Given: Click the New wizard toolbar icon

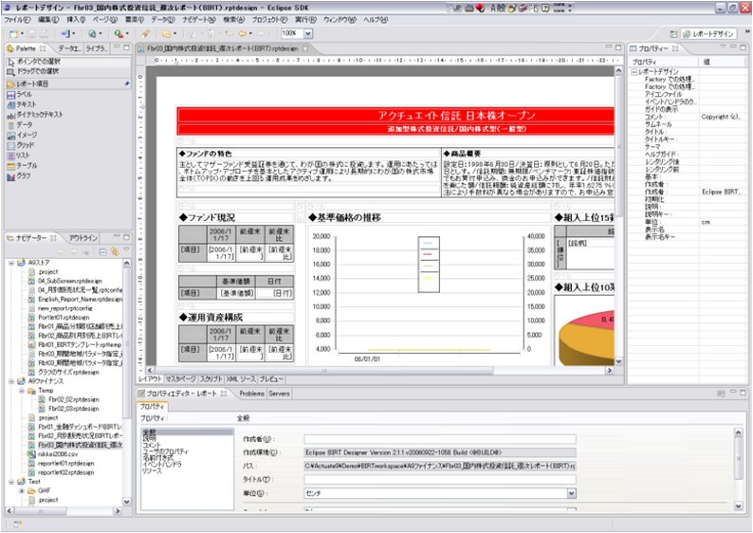Looking at the screenshot, I should click(x=14, y=33).
